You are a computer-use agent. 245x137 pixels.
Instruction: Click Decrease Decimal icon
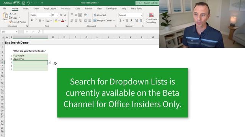coord(141,20)
